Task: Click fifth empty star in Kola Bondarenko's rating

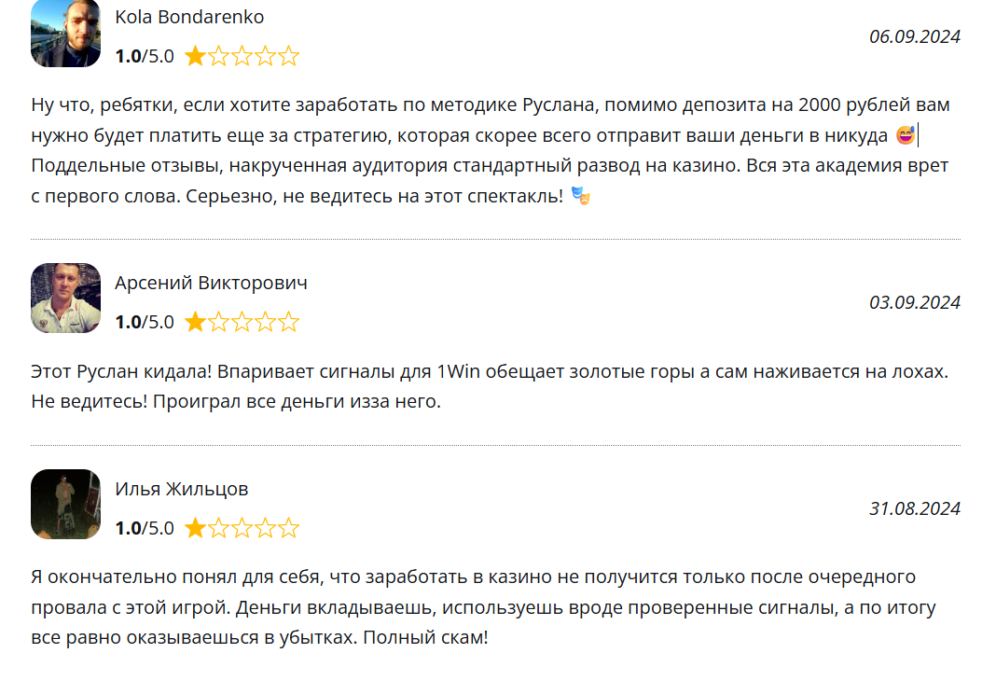Action: click(x=289, y=57)
